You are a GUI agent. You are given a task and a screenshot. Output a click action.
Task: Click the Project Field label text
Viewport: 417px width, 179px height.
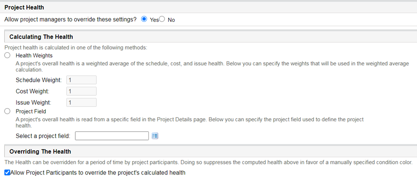(31, 111)
